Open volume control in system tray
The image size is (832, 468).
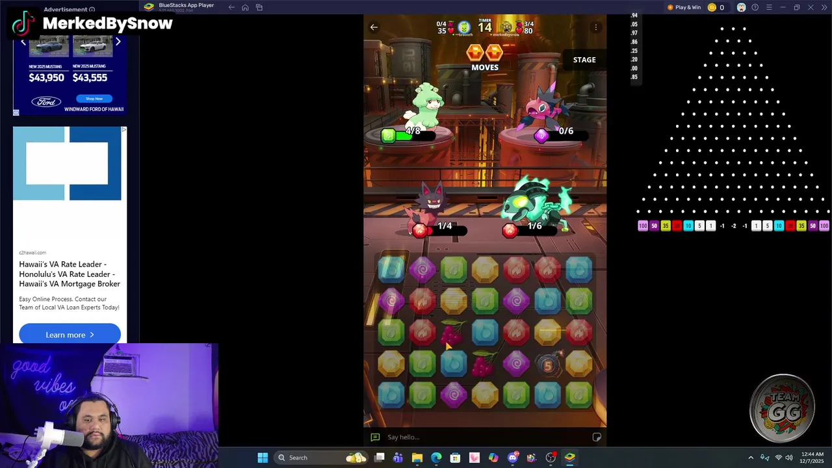(789, 458)
